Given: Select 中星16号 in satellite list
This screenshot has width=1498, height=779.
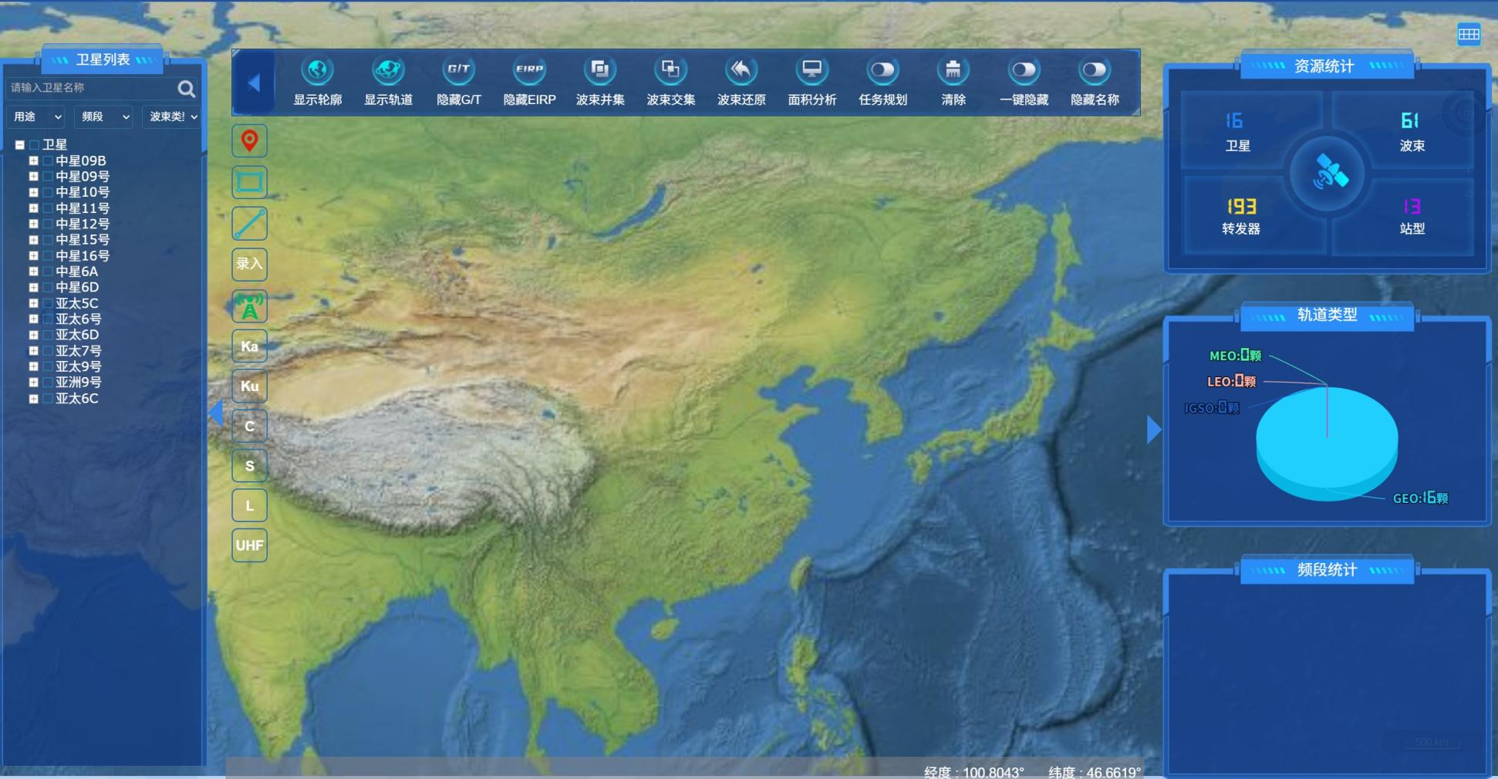Looking at the screenshot, I should tap(82, 256).
